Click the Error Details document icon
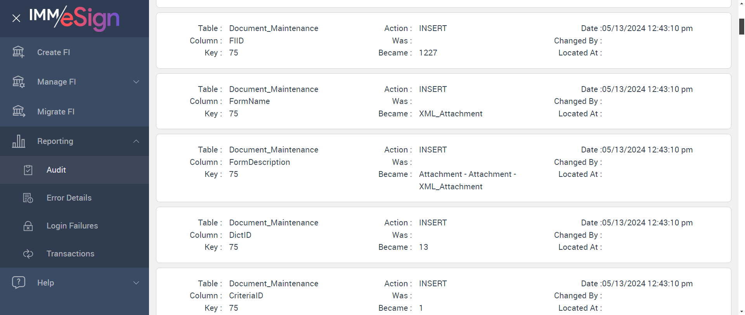This screenshot has width=745, height=315. pos(28,198)
